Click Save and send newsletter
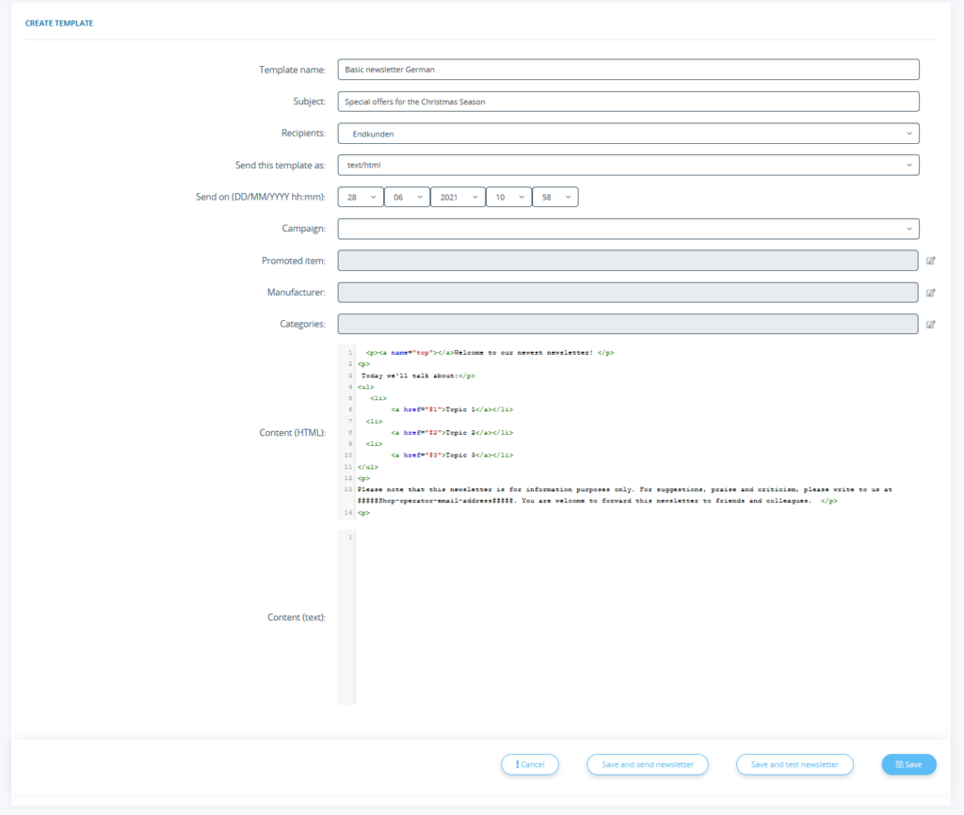 click(x=647, y=764)
